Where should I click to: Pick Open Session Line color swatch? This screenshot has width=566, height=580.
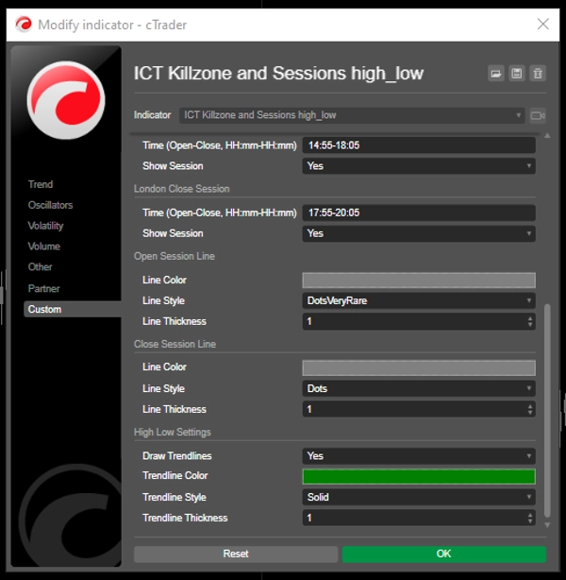click(x=419, y=280)
